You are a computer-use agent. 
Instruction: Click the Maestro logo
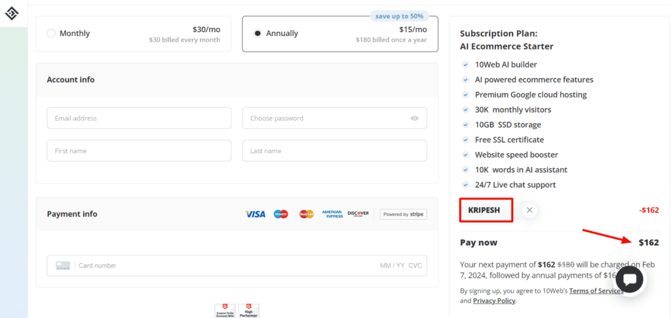[x=280, y=214]
